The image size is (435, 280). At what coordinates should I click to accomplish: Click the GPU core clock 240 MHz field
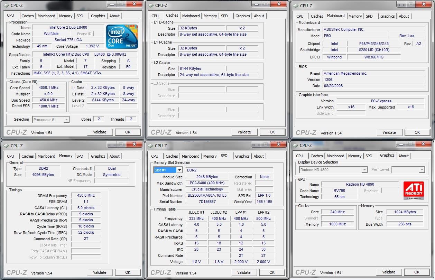coord(338,212)
